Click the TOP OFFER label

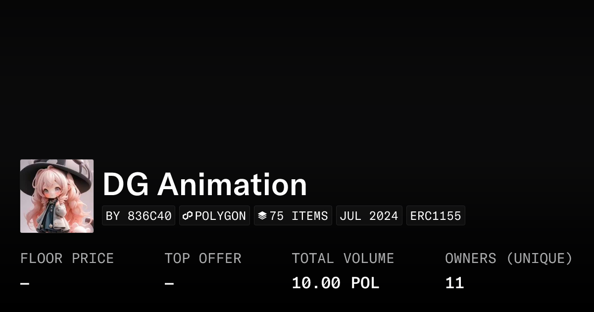(x=203, y=259)
